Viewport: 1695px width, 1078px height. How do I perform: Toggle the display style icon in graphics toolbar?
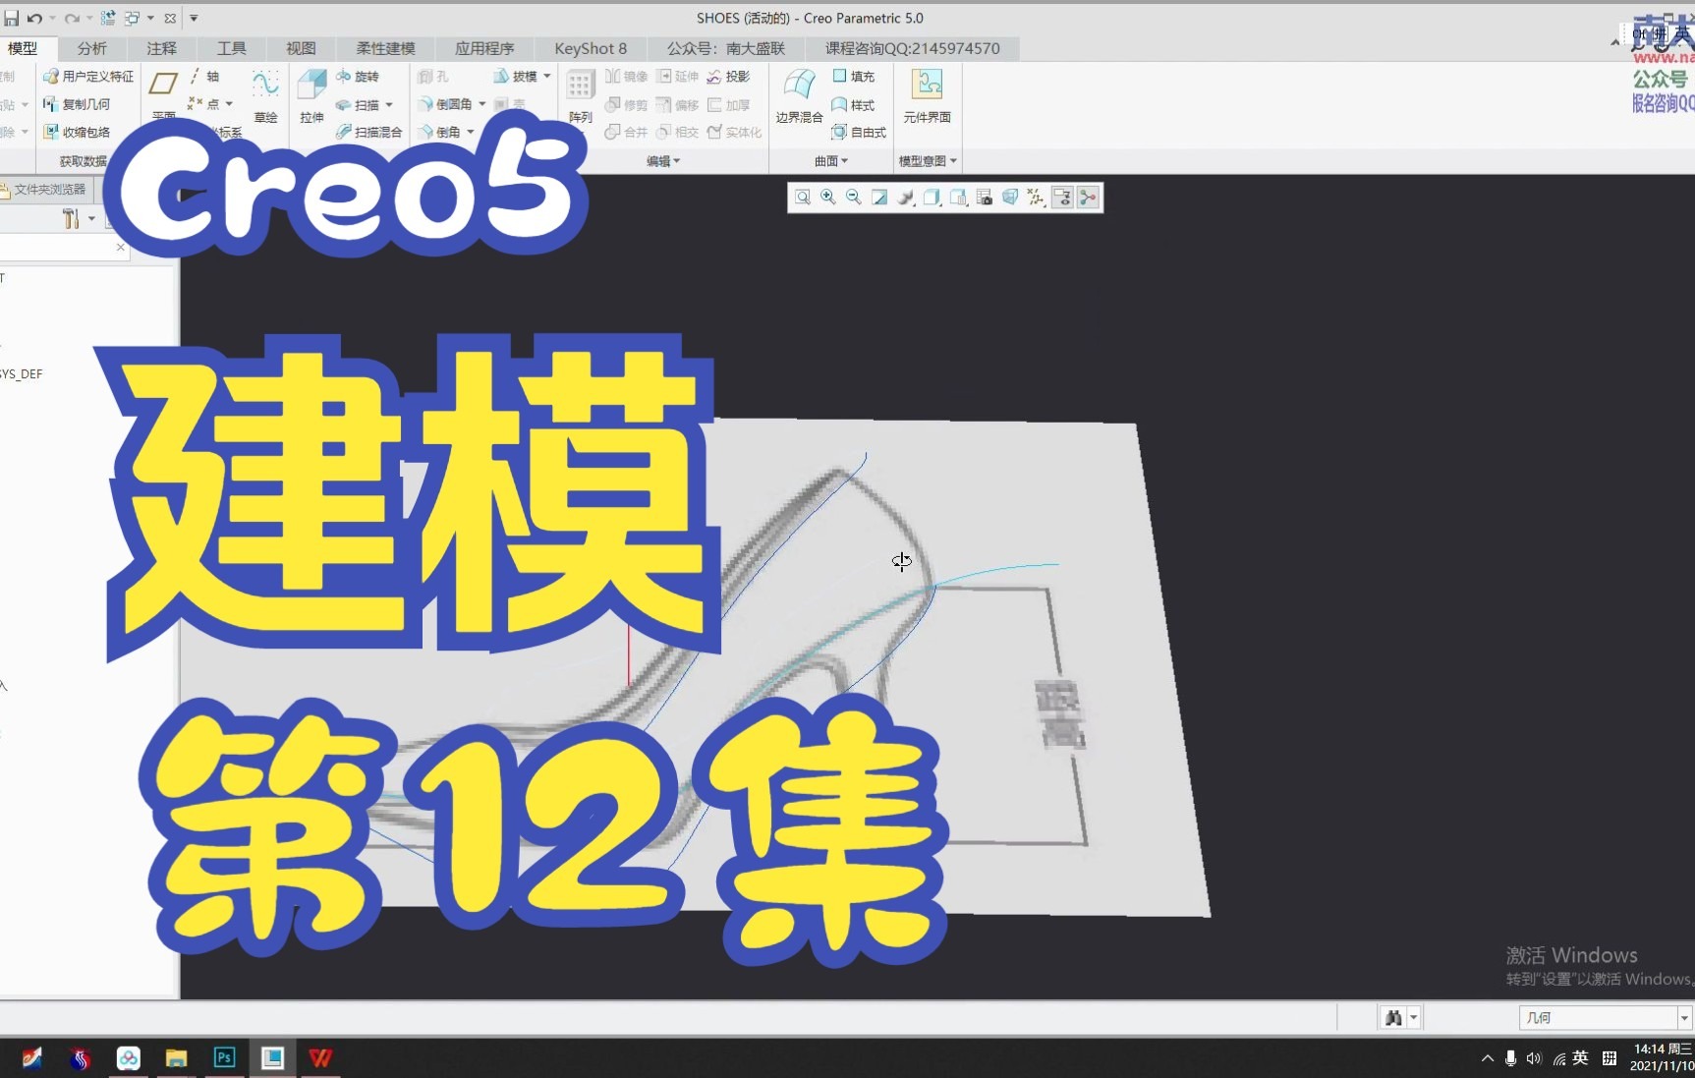click(931, 198)
